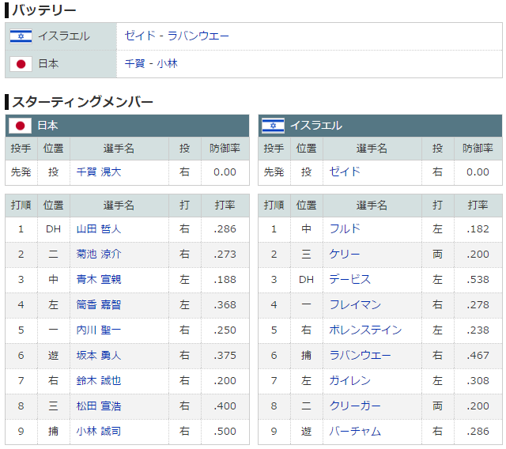Click the Japan flag in battery table
This screenshot has width=506, height=449.
point(21,64)
